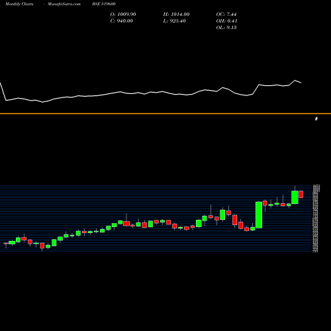The height and width of the screenshot is (331, 331).
Task: Select the high value 'H: 1014.00'
Action: pos(176,15)
